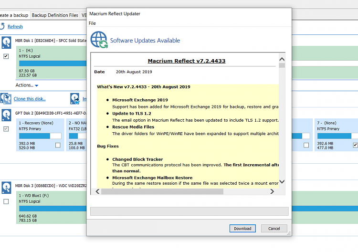This screenshot has width=358, height=252.
Task: Click release notes scroll up arrow
Action: click(x=282, y=59)
